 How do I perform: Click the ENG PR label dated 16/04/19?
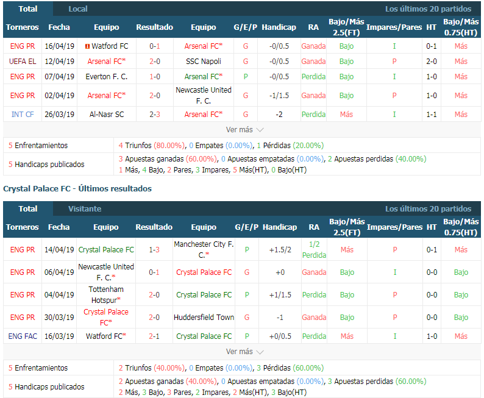click(22, 46)
